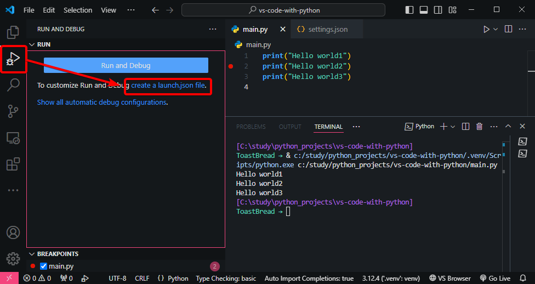Image resolution: width=535 pixels, height=284 pixels.
Task: Toggle Auto Import Completions: true
Action: 309,278
